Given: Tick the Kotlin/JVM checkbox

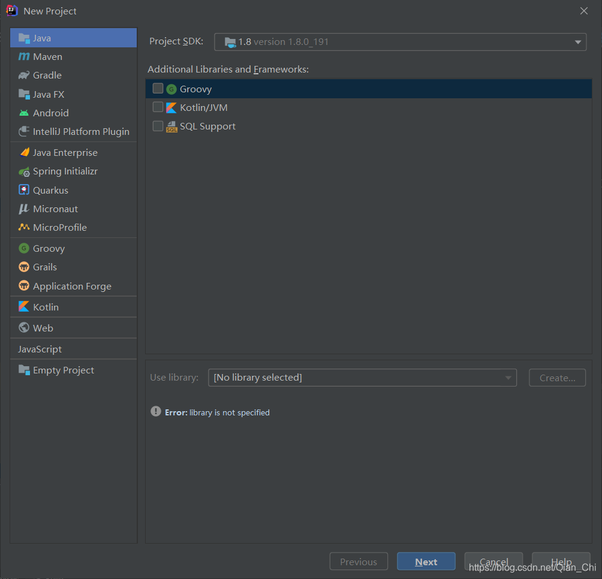Looking at the screenshot, I should pyautogui.click(x=158, y=107).
